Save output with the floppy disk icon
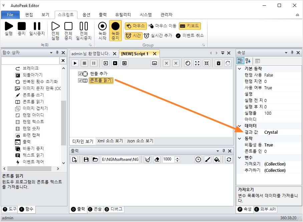 point(86,159)
